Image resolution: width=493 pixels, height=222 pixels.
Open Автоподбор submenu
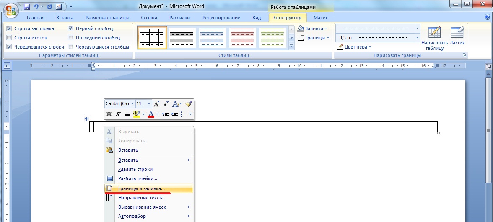148,216
